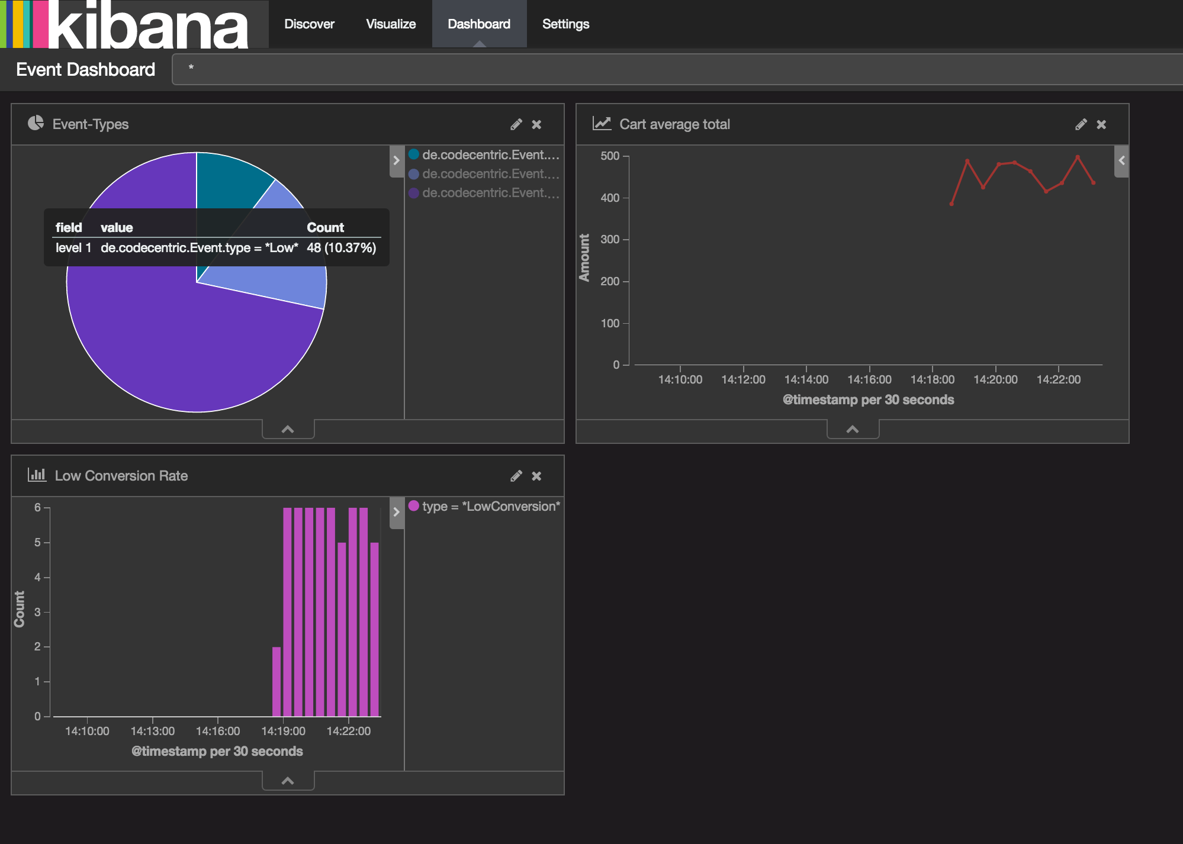Click the second legend color dot in Event-Types
Image resolution: width=1183 pixels, height=844 pixels.
pos(414,174)
